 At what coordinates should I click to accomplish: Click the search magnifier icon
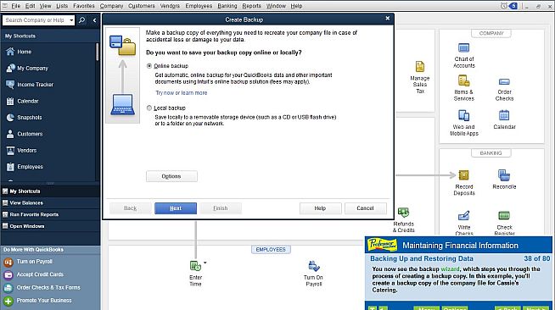[81, 20]
